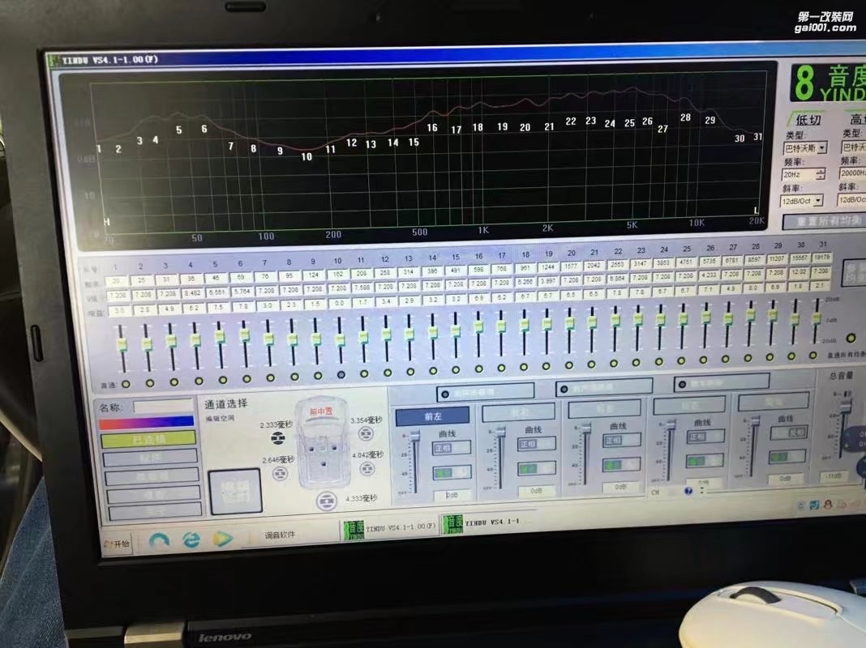This screenshot has height=648, width=866.
Task: Click the 前中置 speaker icon on the car diagram
Action: (321, 411)
